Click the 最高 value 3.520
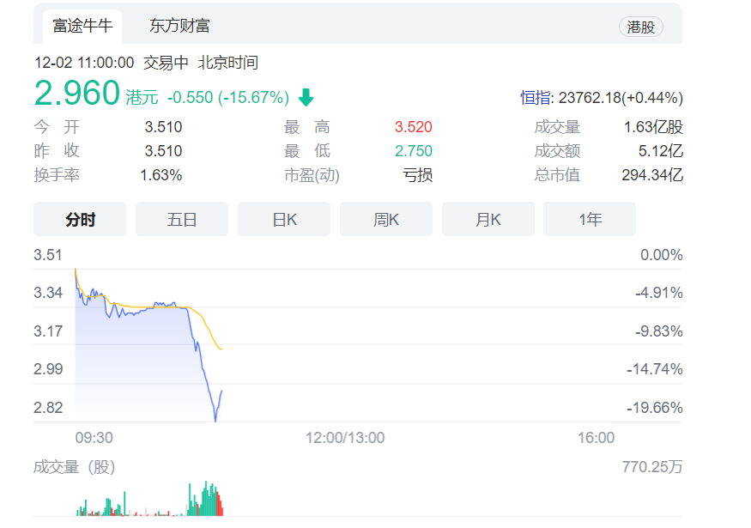The height and width of the screenshot is (528, 751). 413,127
